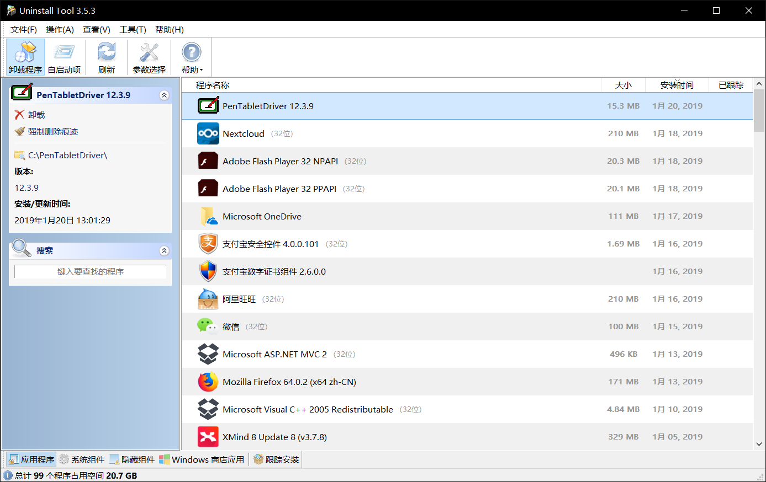Select the Nextcloud program icon
Screen dimensions: 766x482
[208, 133]
